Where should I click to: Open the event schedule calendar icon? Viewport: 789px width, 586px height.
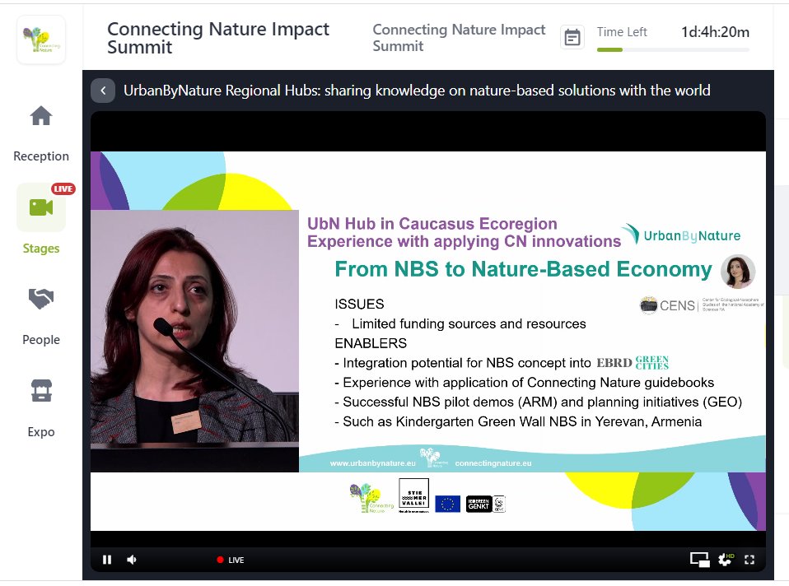(572, 37)
